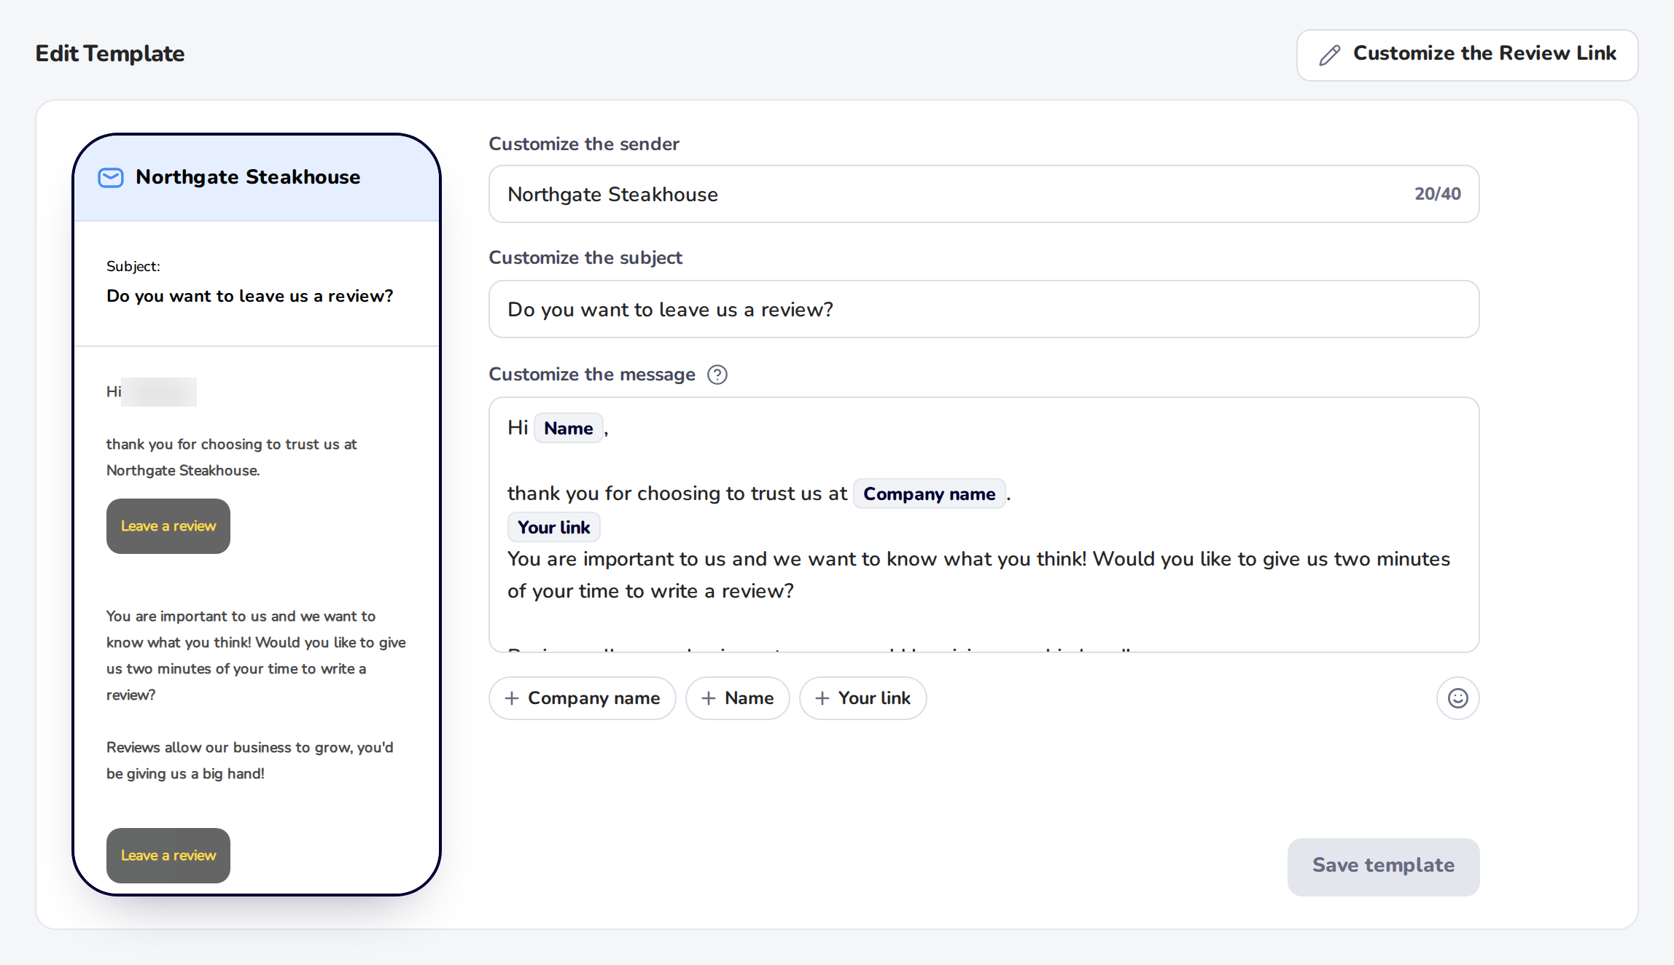Select the Company name tag in message
This screenshot has height=965, width=1674.
coord(929,493)
